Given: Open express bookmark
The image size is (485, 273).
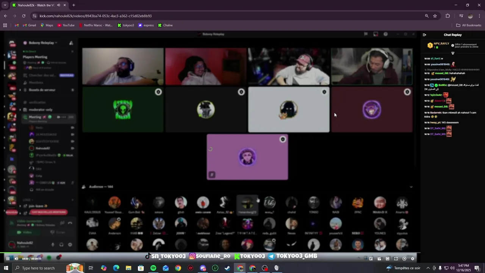Looking at the screenshot, I should [x=146, y=25].
